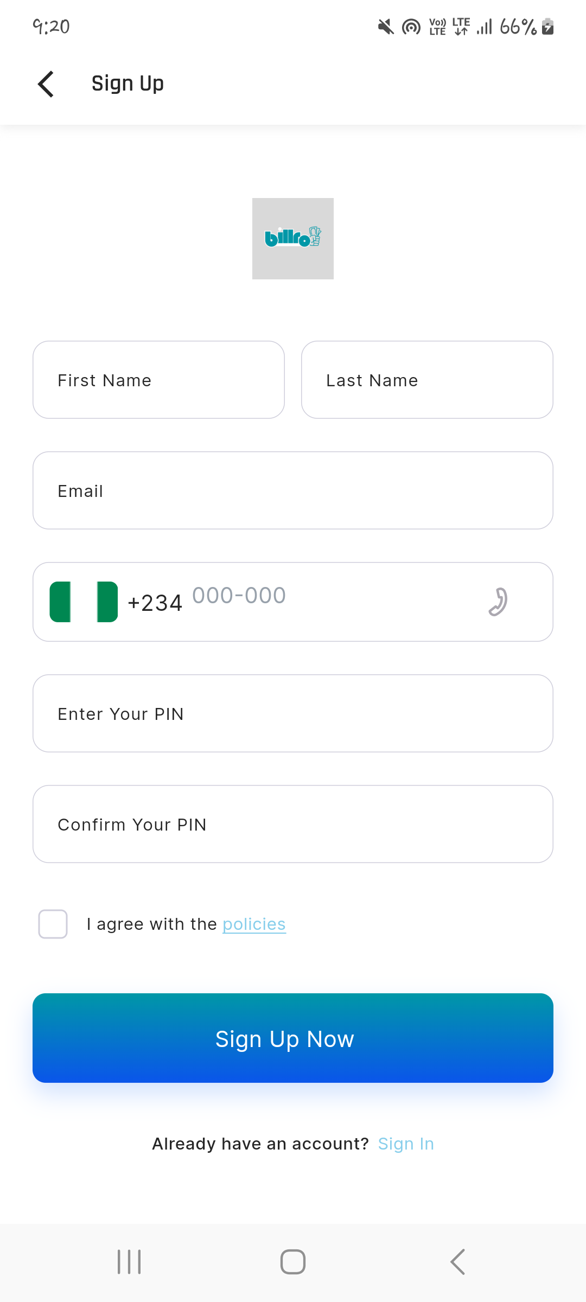
Task: Open the Nigeria flag country selector
Action: tap(84, 602)
